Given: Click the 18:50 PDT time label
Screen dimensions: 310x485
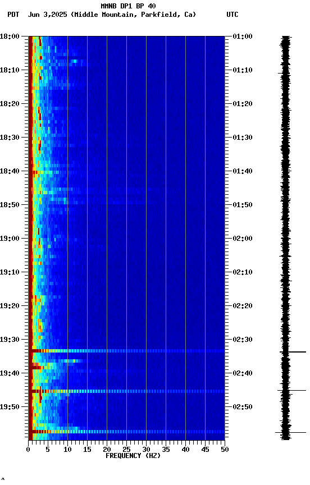Looking at the screenshot, I should [x=10, y=205].
